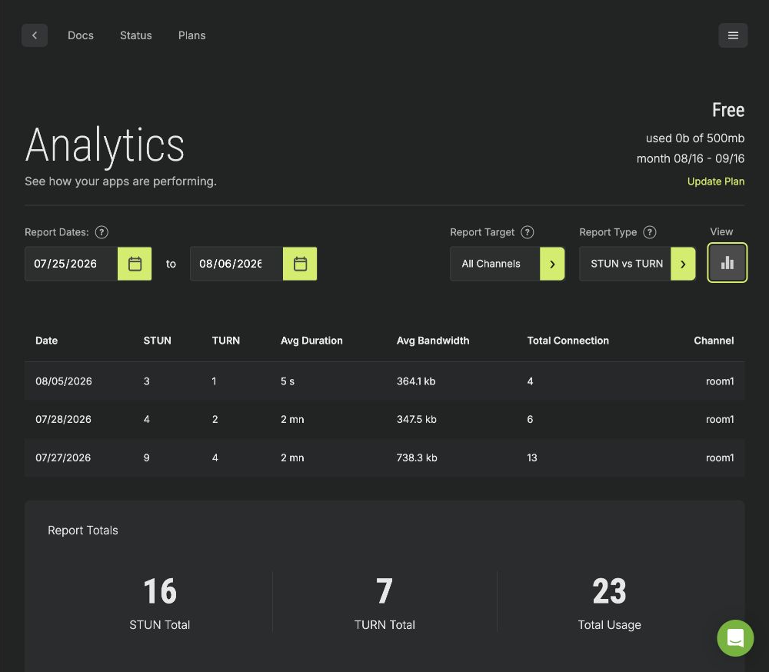Image resolution: width=769 pixels, height=672 pixels.
Task: Switch to bar chart view
Action: (x=727, y=263)
